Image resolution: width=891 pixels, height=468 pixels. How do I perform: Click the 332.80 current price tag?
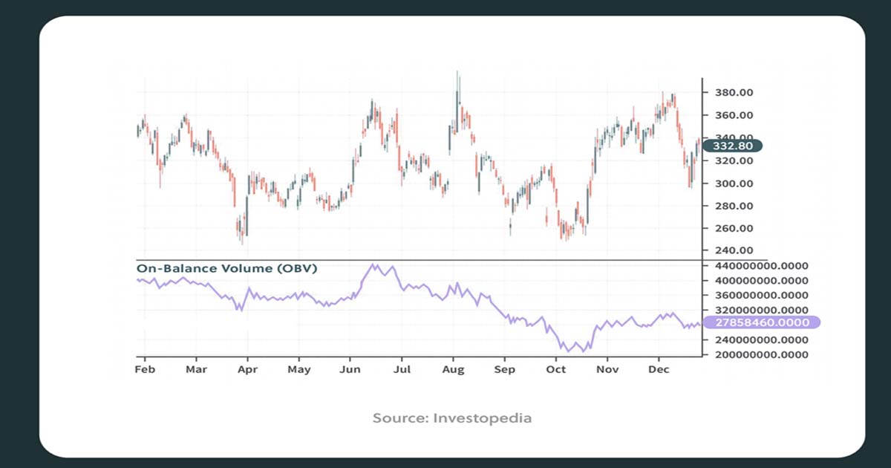733,147
